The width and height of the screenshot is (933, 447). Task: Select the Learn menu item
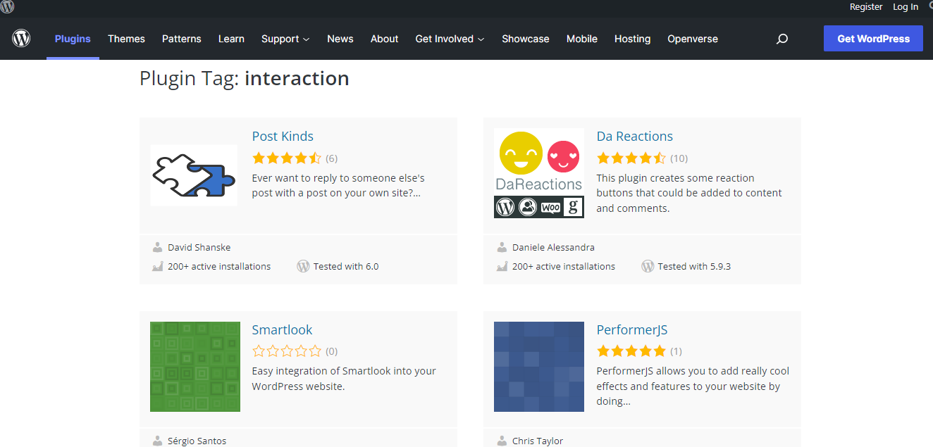[231, 39]
